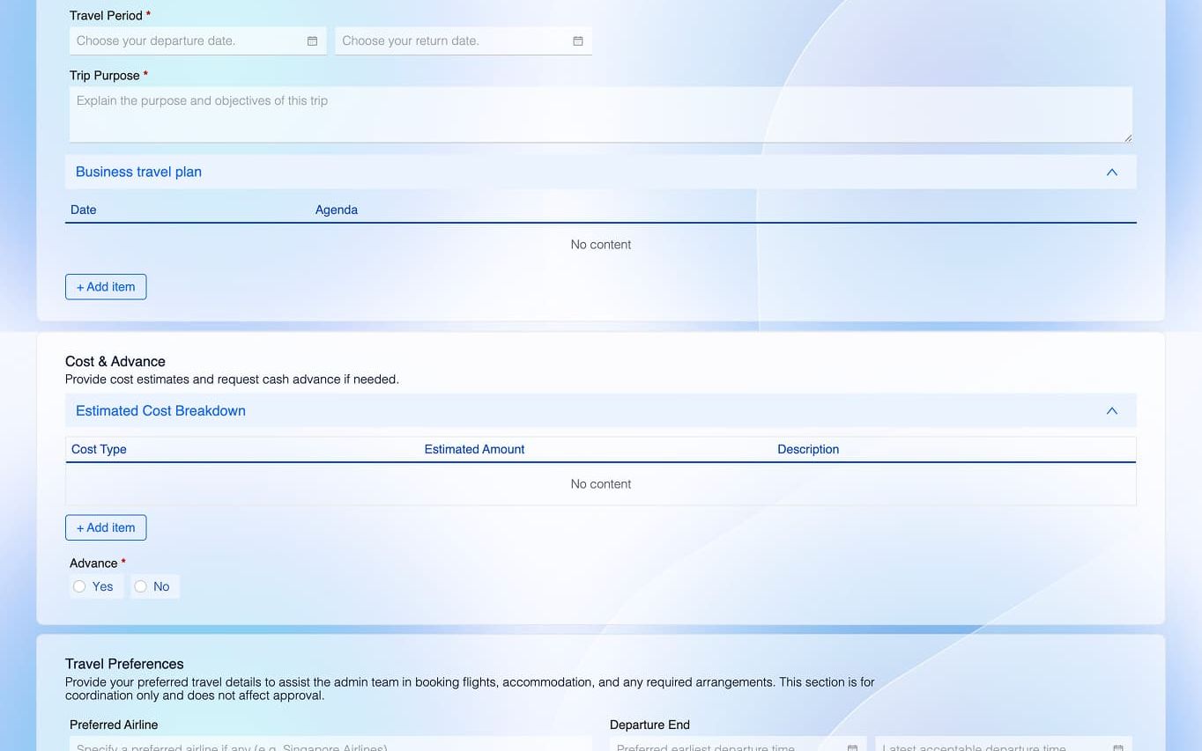Click the Date column header
Screen dimensions: 1202x751
tap(84, 210)
